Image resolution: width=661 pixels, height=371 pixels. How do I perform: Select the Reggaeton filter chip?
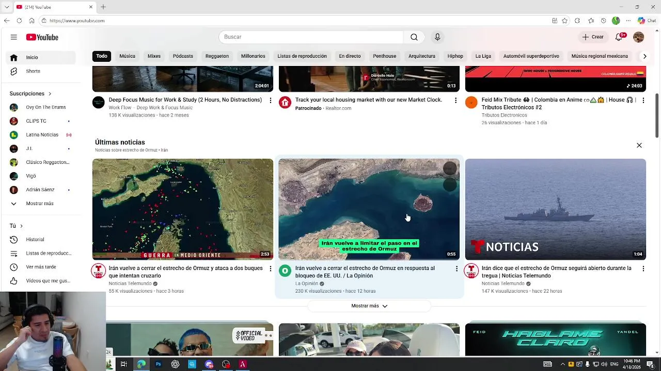(217, 56)
